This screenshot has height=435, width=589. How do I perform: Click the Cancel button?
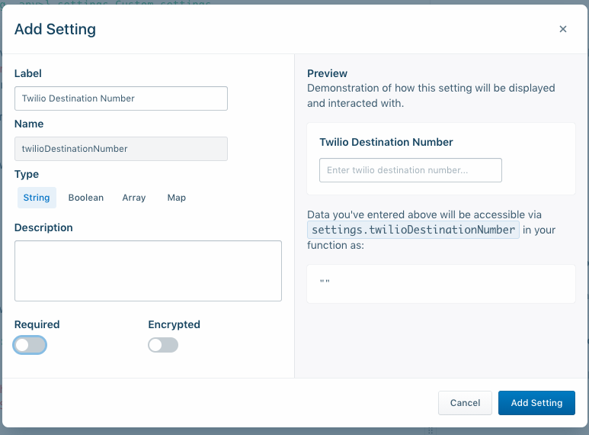[x=465, y=403]
